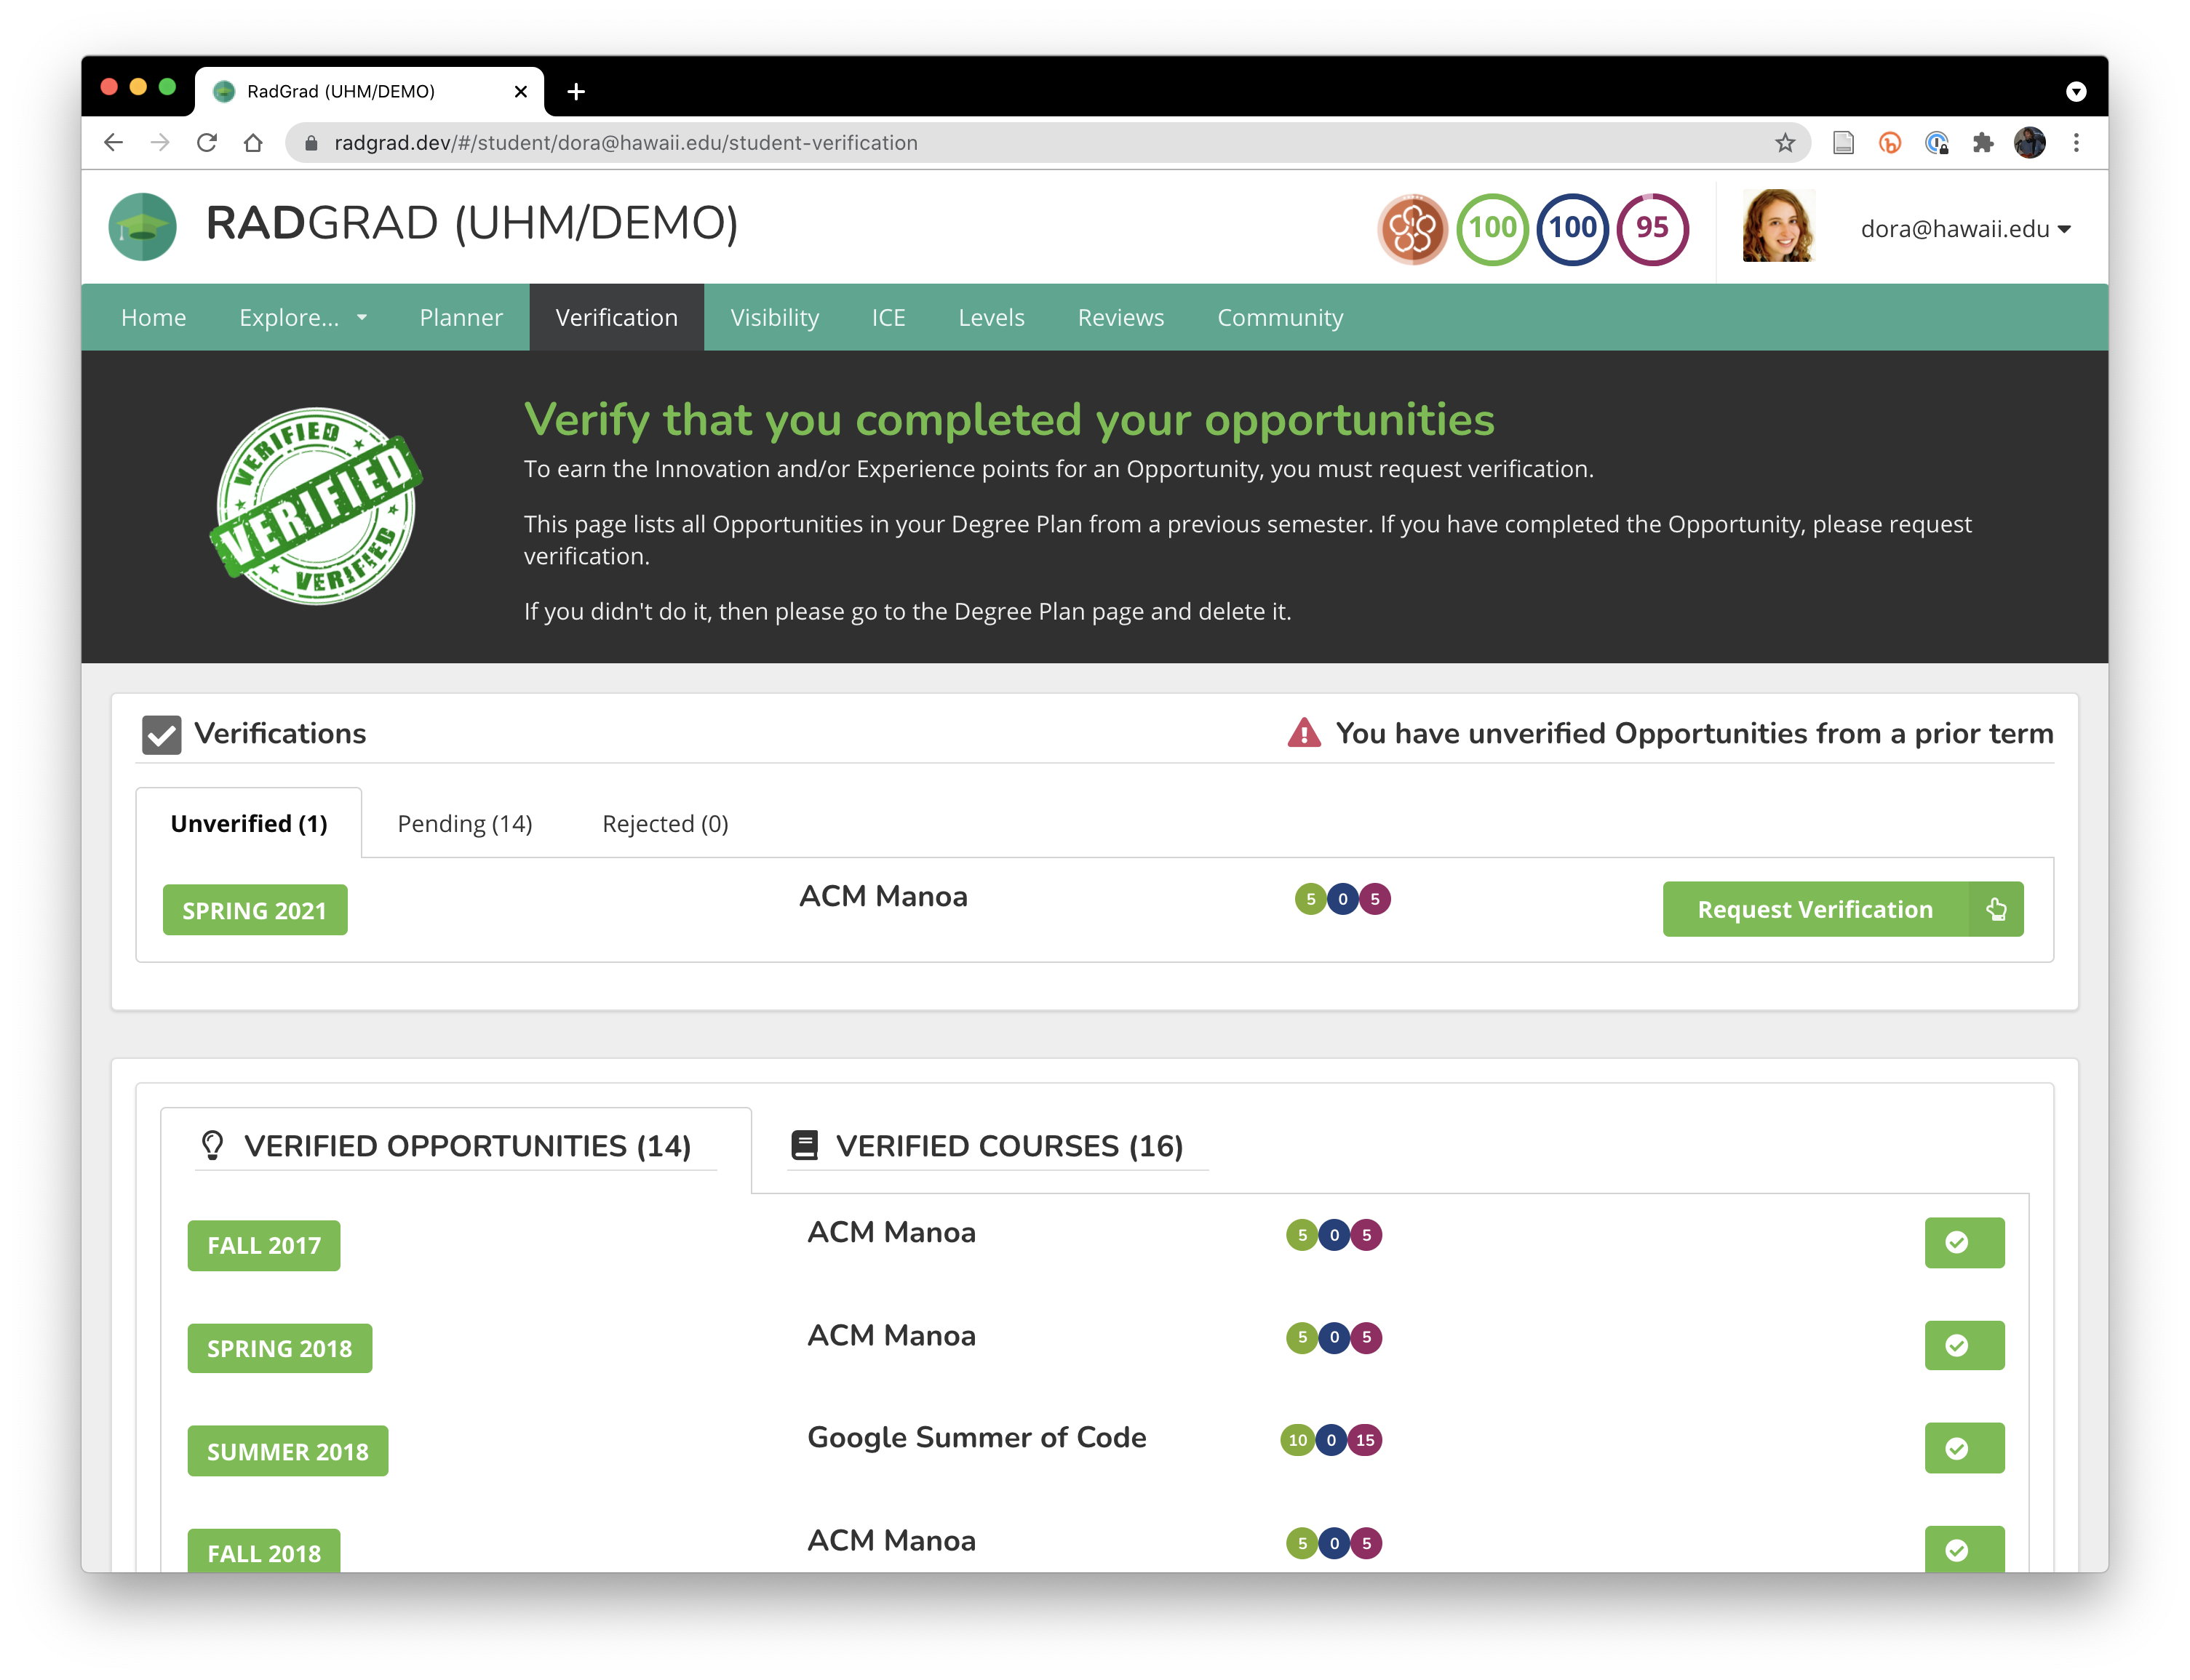Click the unverified ACM Manoa opportunity name

click(883, 896)
